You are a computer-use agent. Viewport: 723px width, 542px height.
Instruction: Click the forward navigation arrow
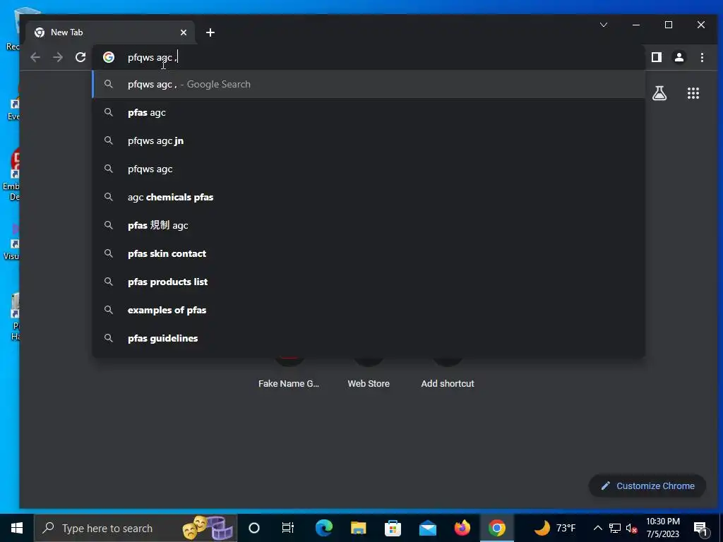(x=58, y=57)
